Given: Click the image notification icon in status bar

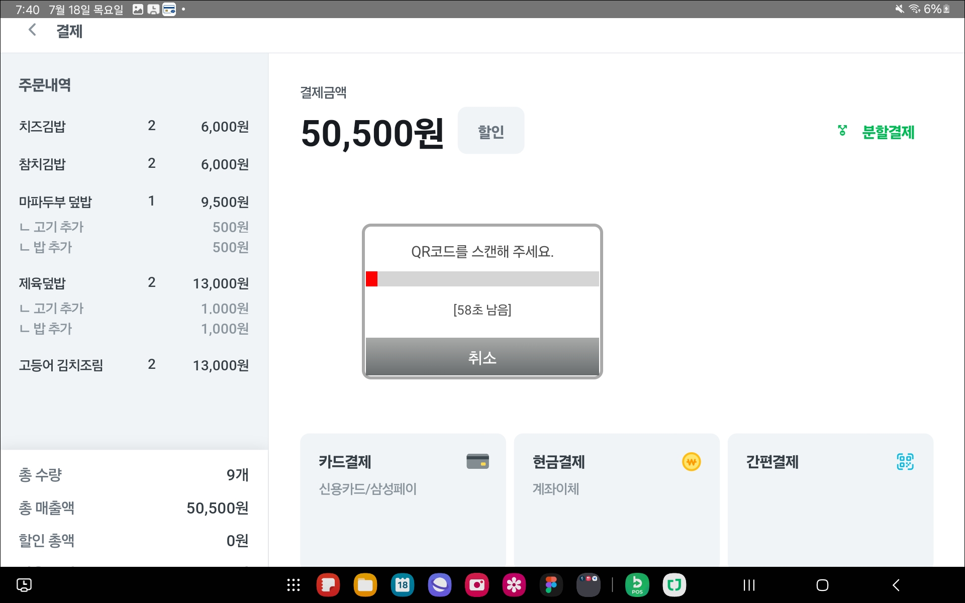Looking at the screenshot, I should [x=138, y=9].
